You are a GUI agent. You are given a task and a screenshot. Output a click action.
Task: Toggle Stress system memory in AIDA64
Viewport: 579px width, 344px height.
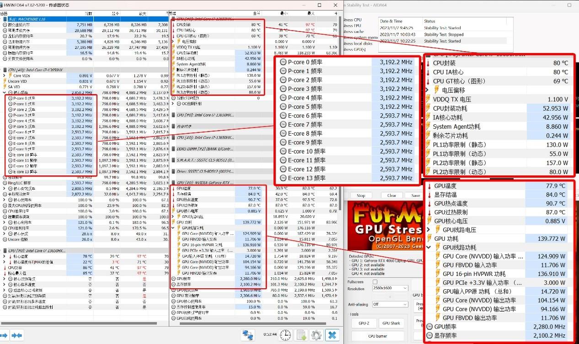(x=360, y=37)
